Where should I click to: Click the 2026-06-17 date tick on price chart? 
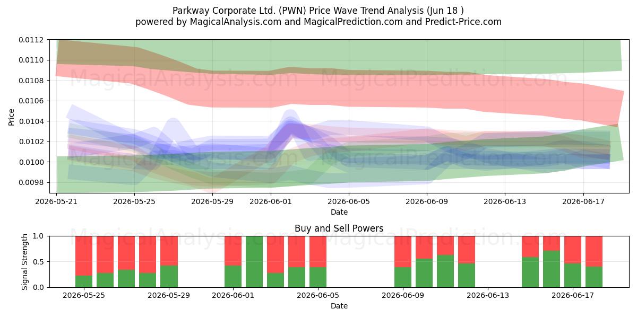point(583,201)
